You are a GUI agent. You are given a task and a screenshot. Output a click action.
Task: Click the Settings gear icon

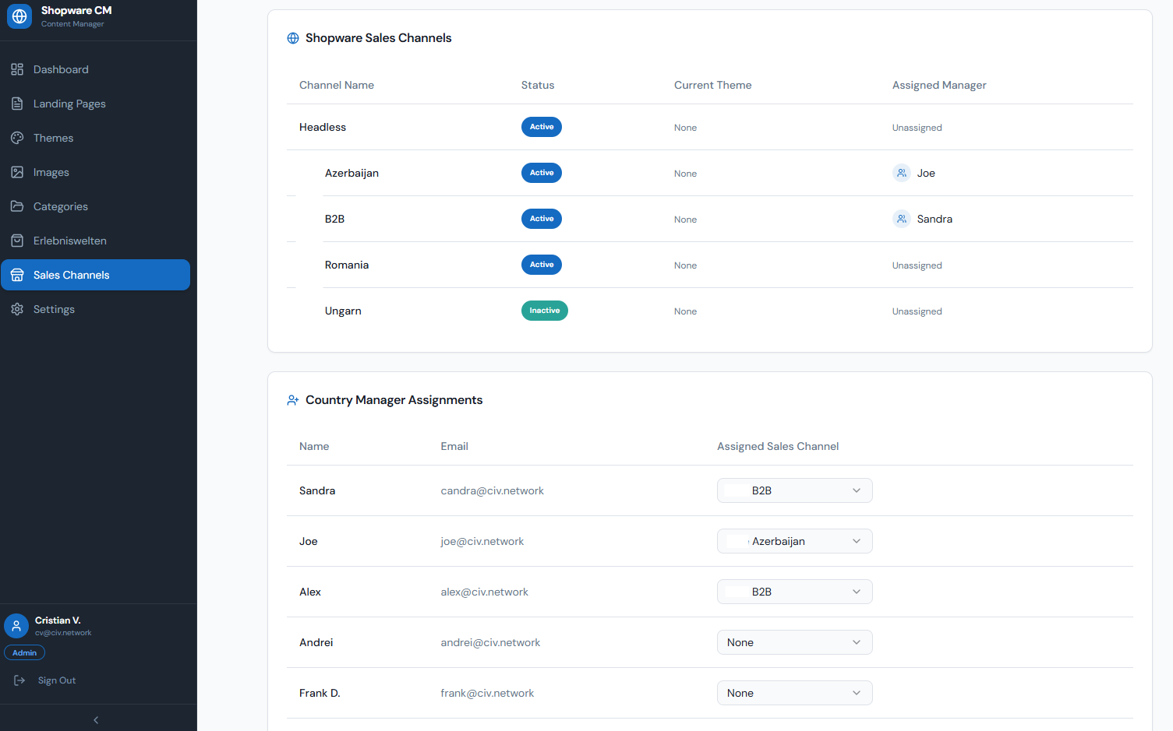(x=17, y=309)
